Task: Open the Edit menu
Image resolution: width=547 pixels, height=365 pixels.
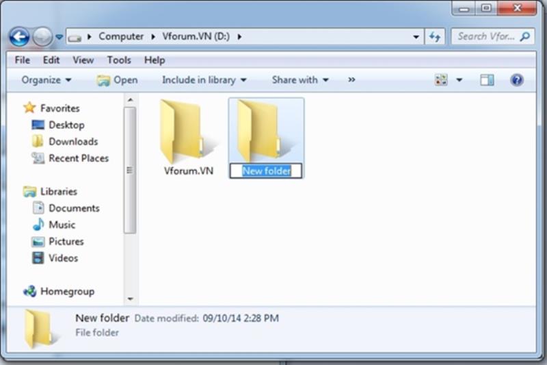Action: pyautogui.click(x=51, y=60)
